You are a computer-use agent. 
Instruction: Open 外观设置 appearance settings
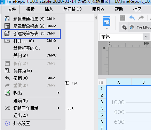click(32, 123)
